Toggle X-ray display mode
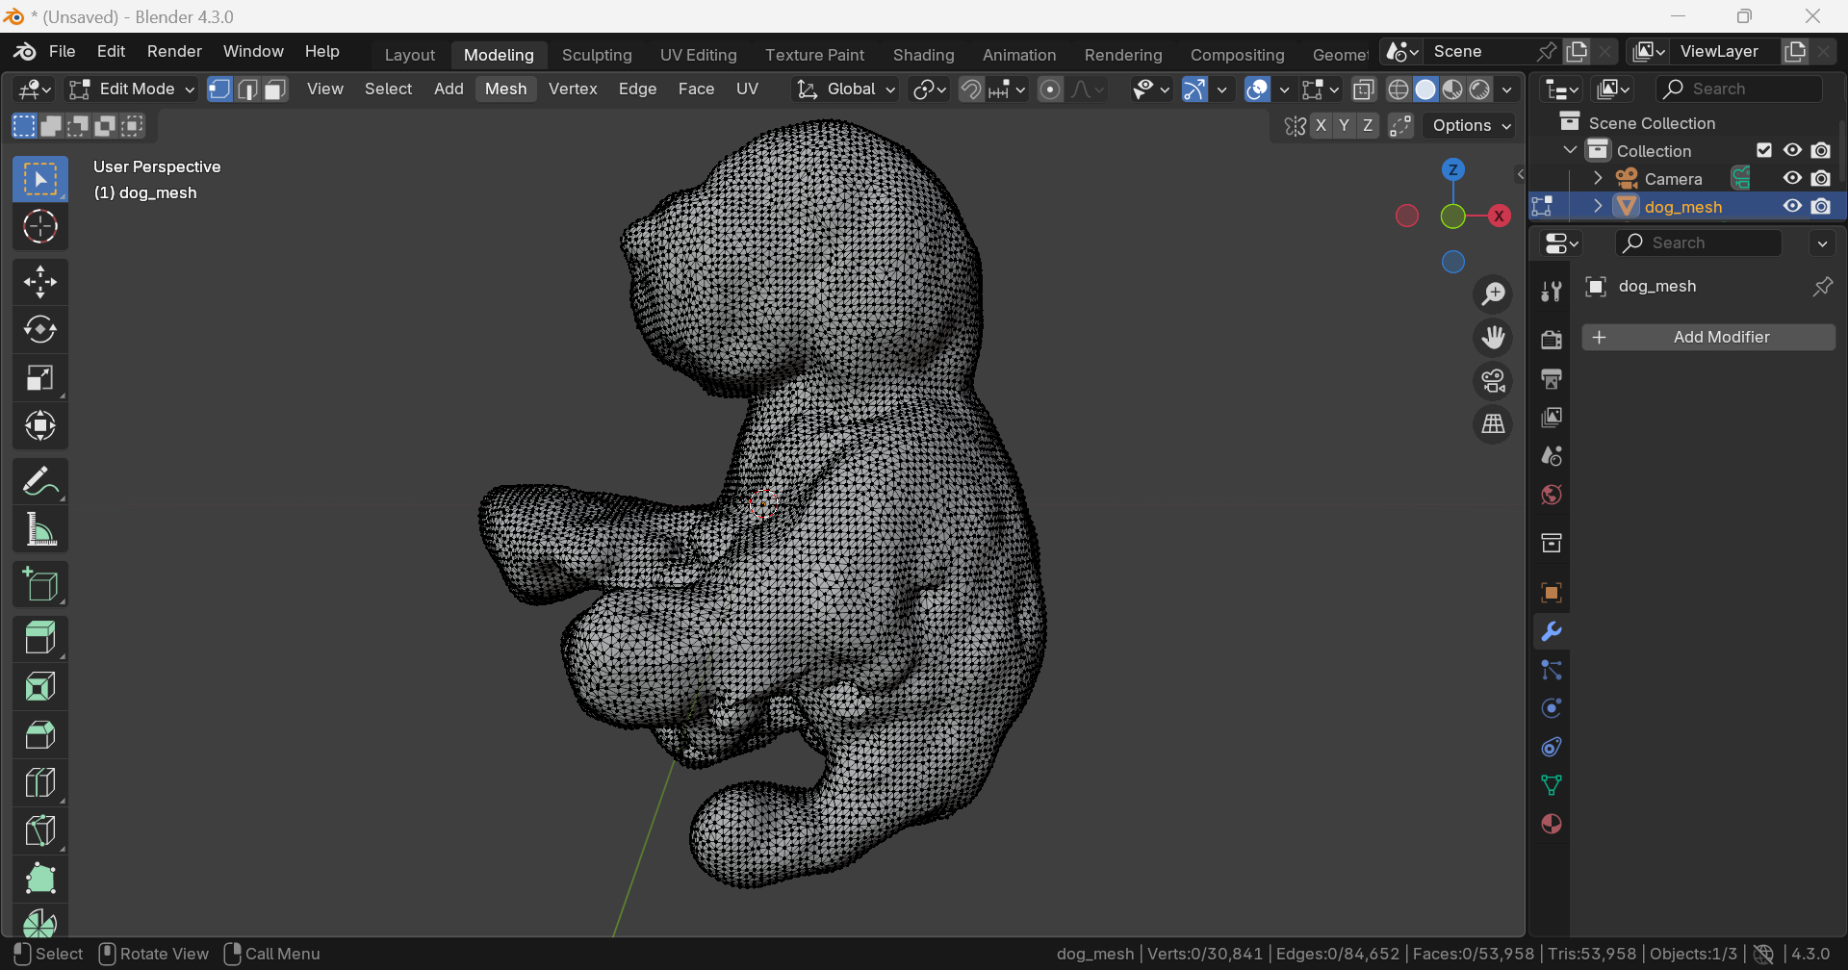This screenshot has width=1848, height=970. [x=1363, y=89]
